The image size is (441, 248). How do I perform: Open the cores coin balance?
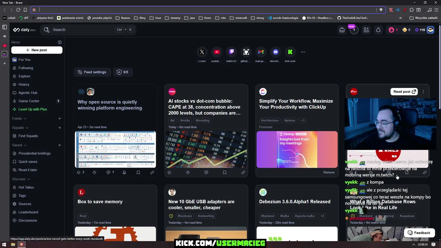pos(407,30)
